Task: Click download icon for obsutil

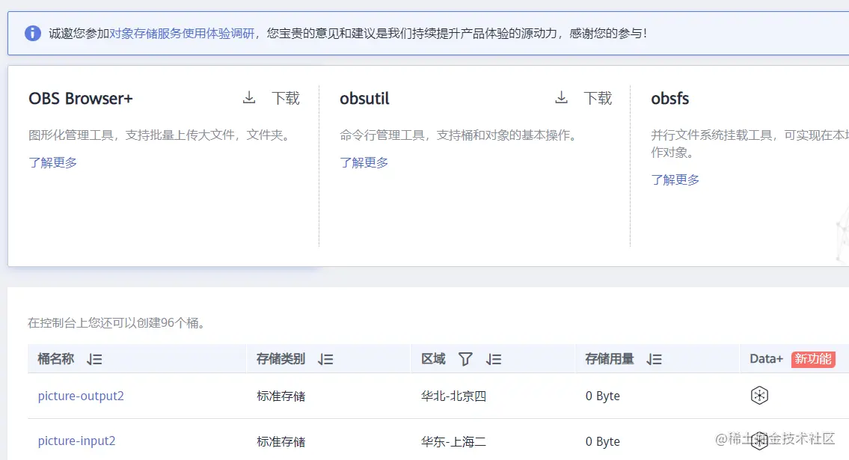Action: click(562, 98)
